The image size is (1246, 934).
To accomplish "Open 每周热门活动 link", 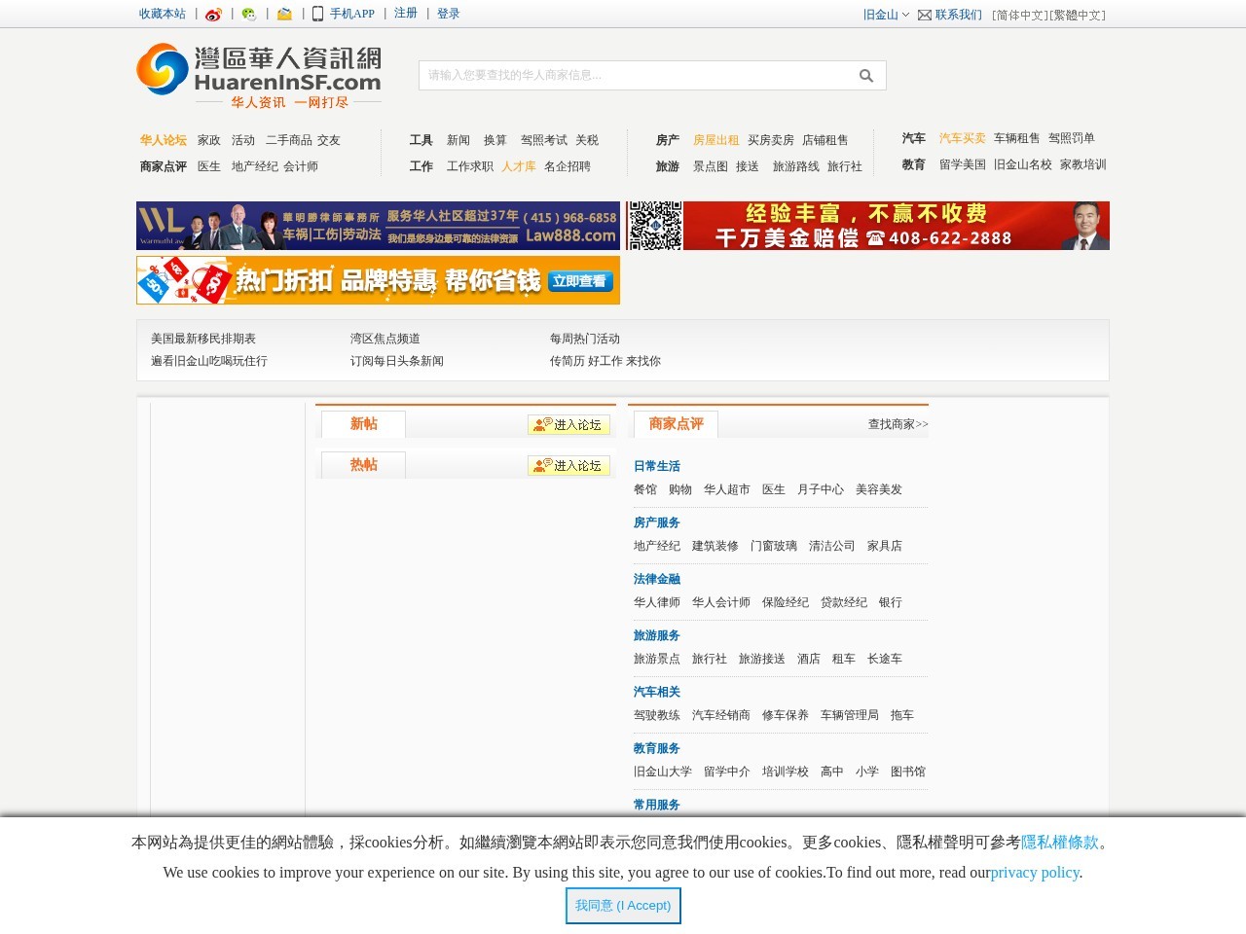I will point(585,339).
